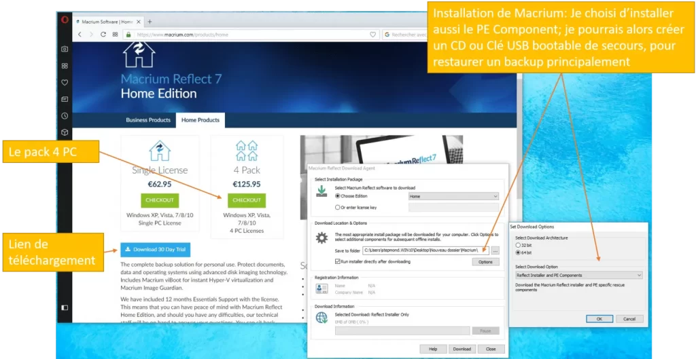Cancel the Set Download Options dialog

pyautogui.click(x=629, y=319)
